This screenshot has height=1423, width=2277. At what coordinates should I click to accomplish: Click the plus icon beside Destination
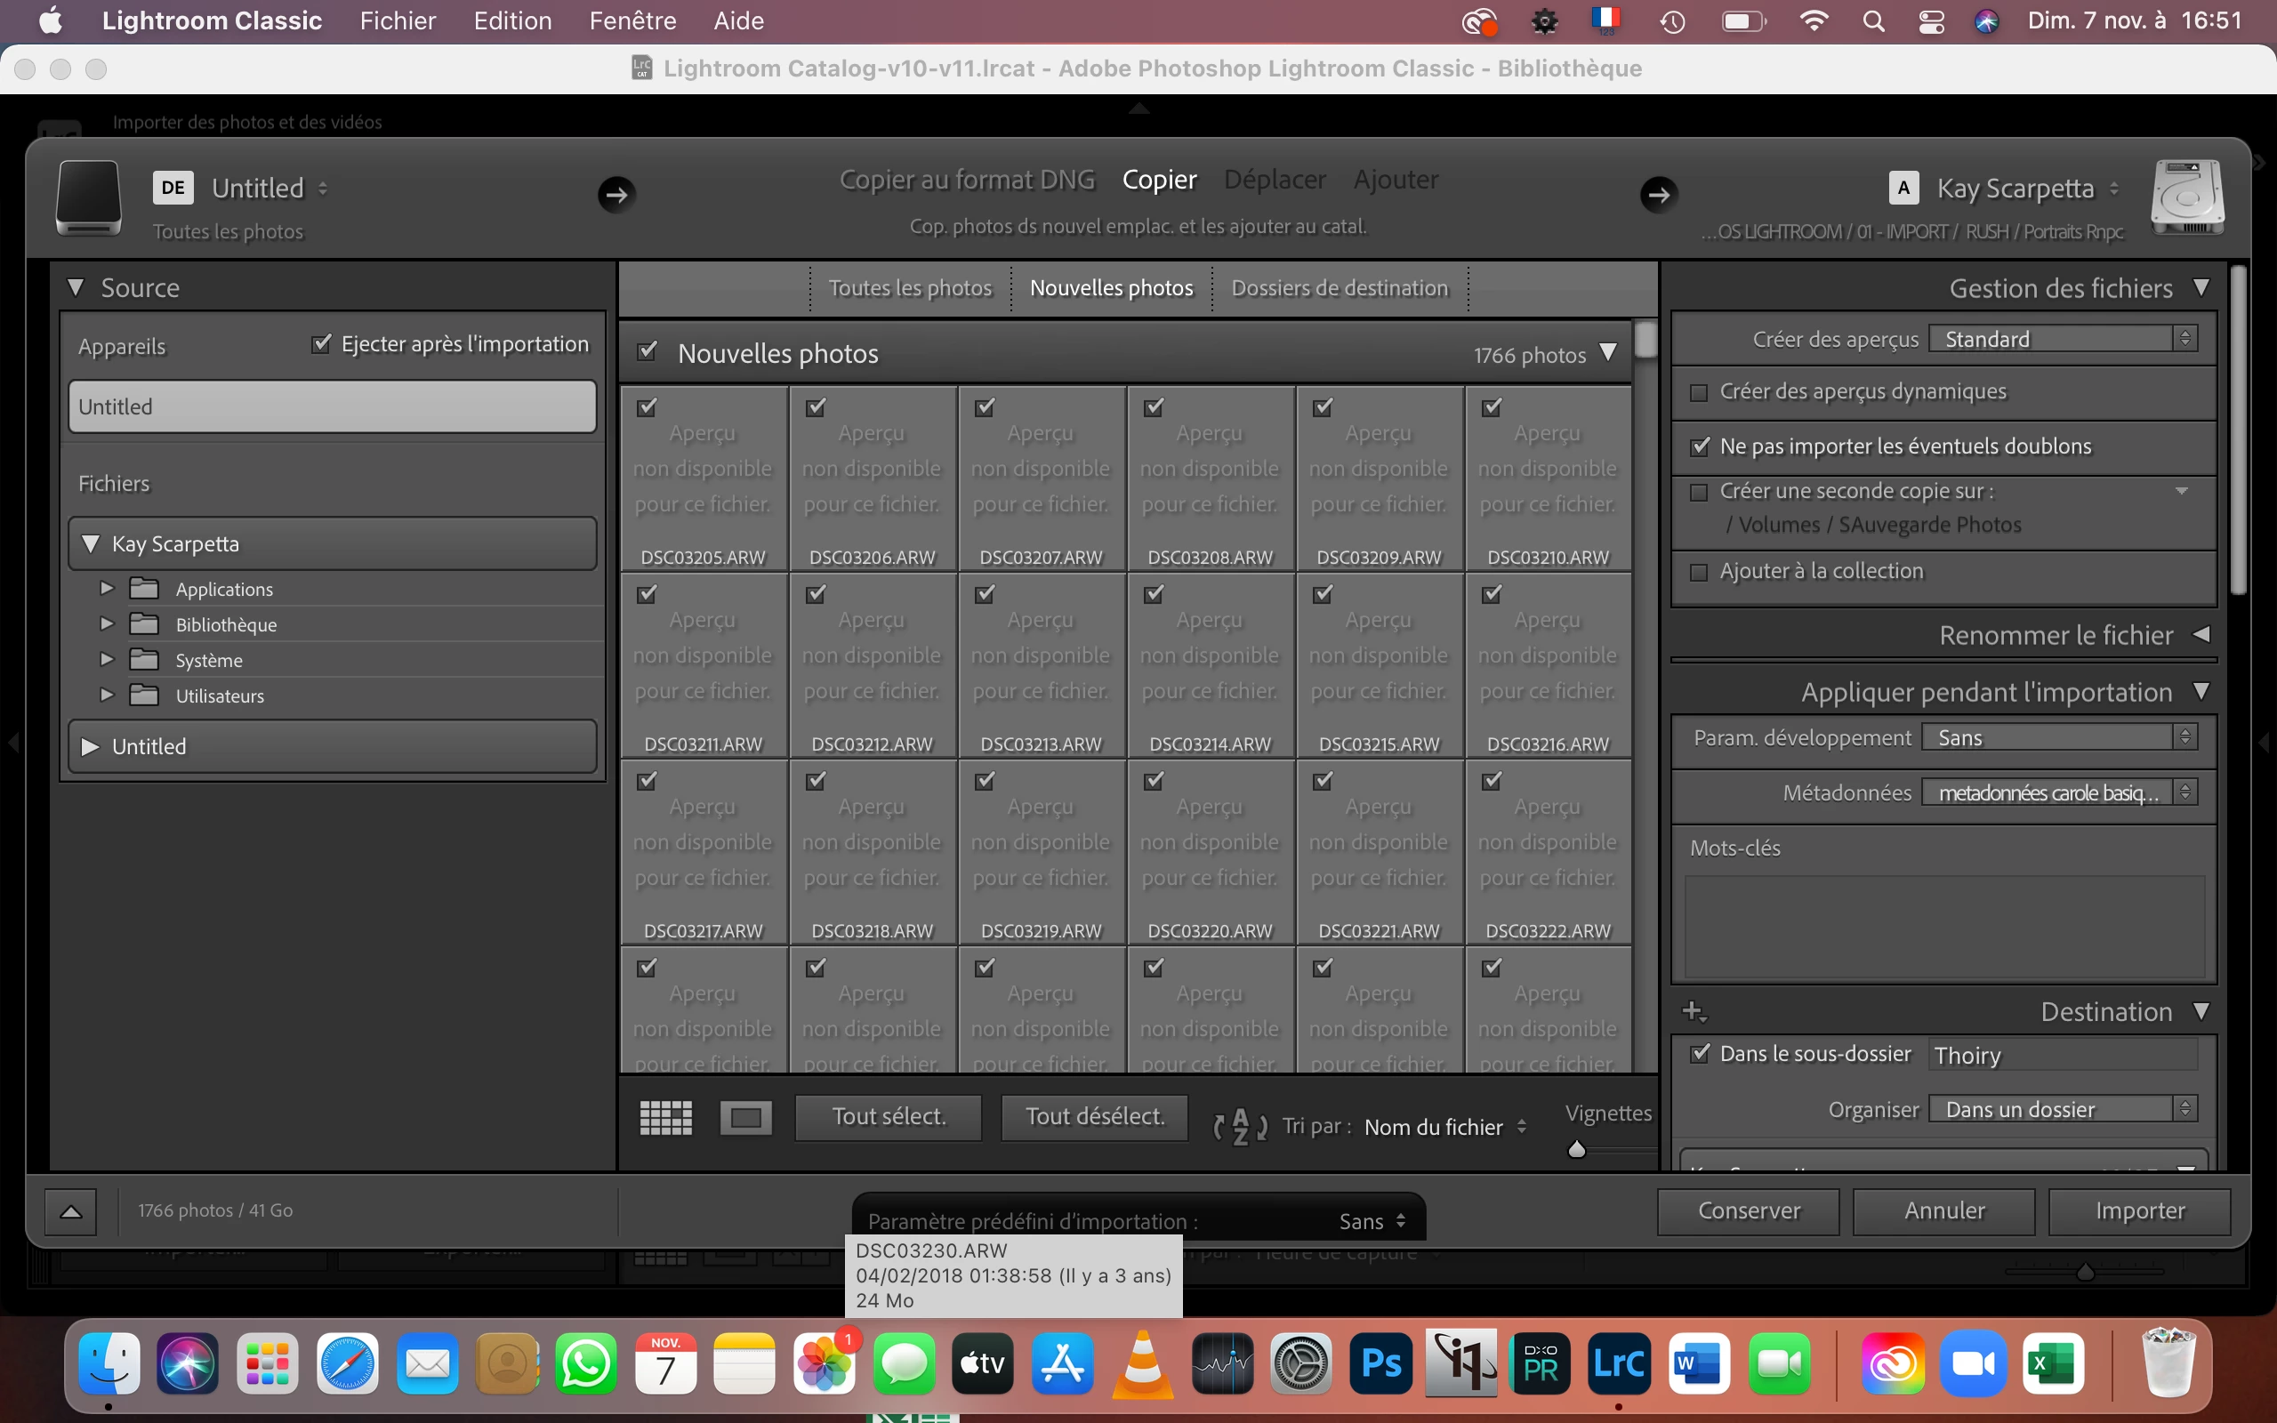click(x=1693, y=1012)
